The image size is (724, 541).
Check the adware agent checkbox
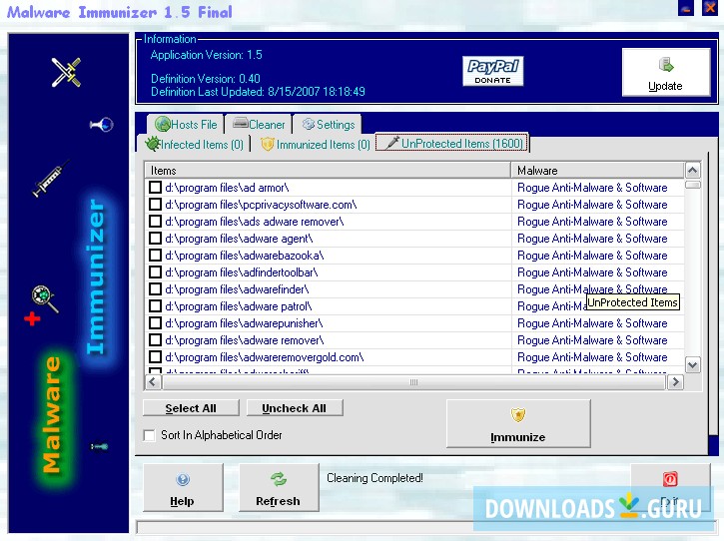point(156,239)
